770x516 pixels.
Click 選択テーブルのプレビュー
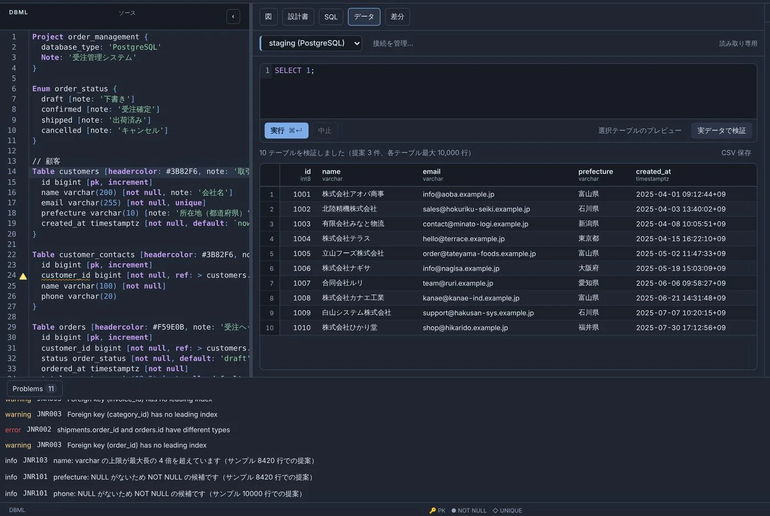pos(640,130)
